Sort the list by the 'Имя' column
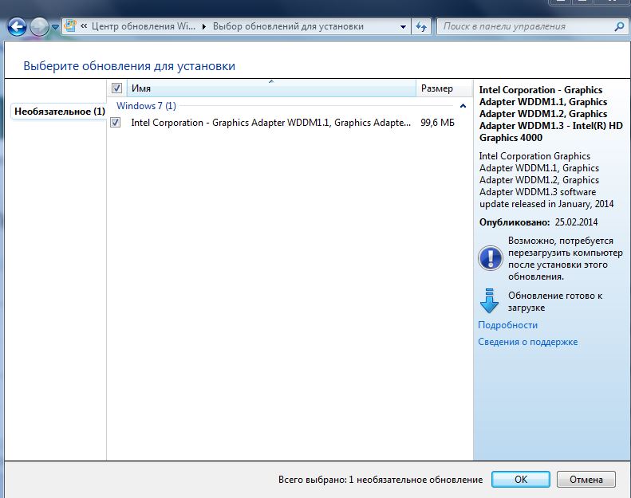 [271, 88]
